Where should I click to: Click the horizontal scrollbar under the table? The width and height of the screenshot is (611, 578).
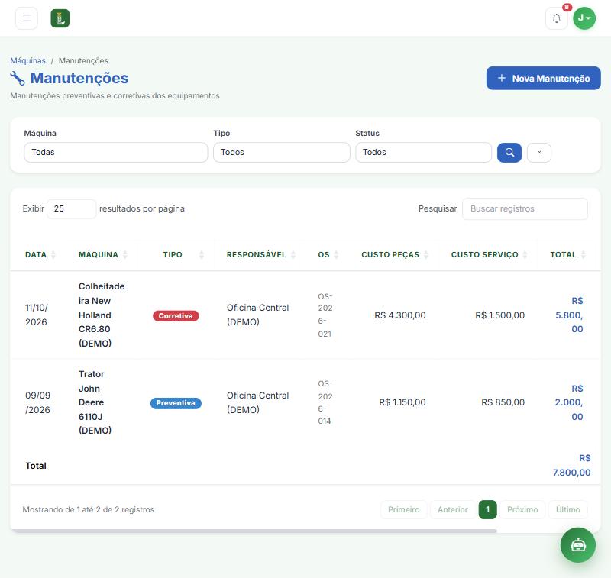254,531
